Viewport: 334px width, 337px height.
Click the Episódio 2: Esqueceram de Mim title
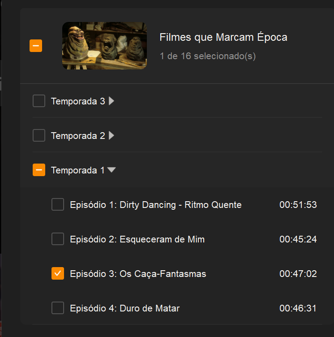click(x=137, y=239)
